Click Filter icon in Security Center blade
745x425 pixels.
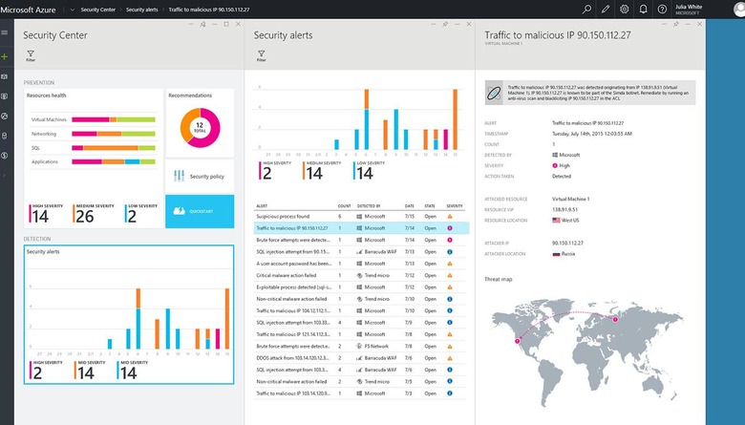[x=31, y=55]
